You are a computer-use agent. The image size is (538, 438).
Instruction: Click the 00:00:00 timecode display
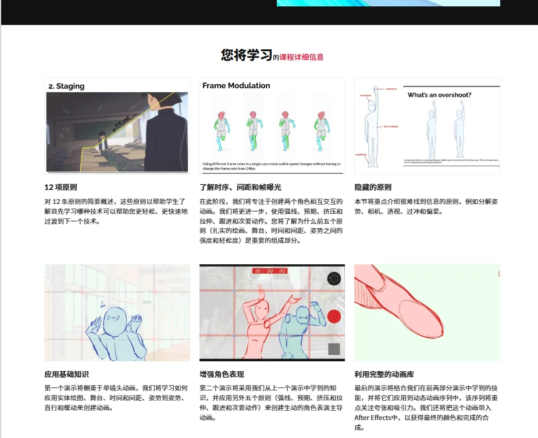[x=269, y=271]
